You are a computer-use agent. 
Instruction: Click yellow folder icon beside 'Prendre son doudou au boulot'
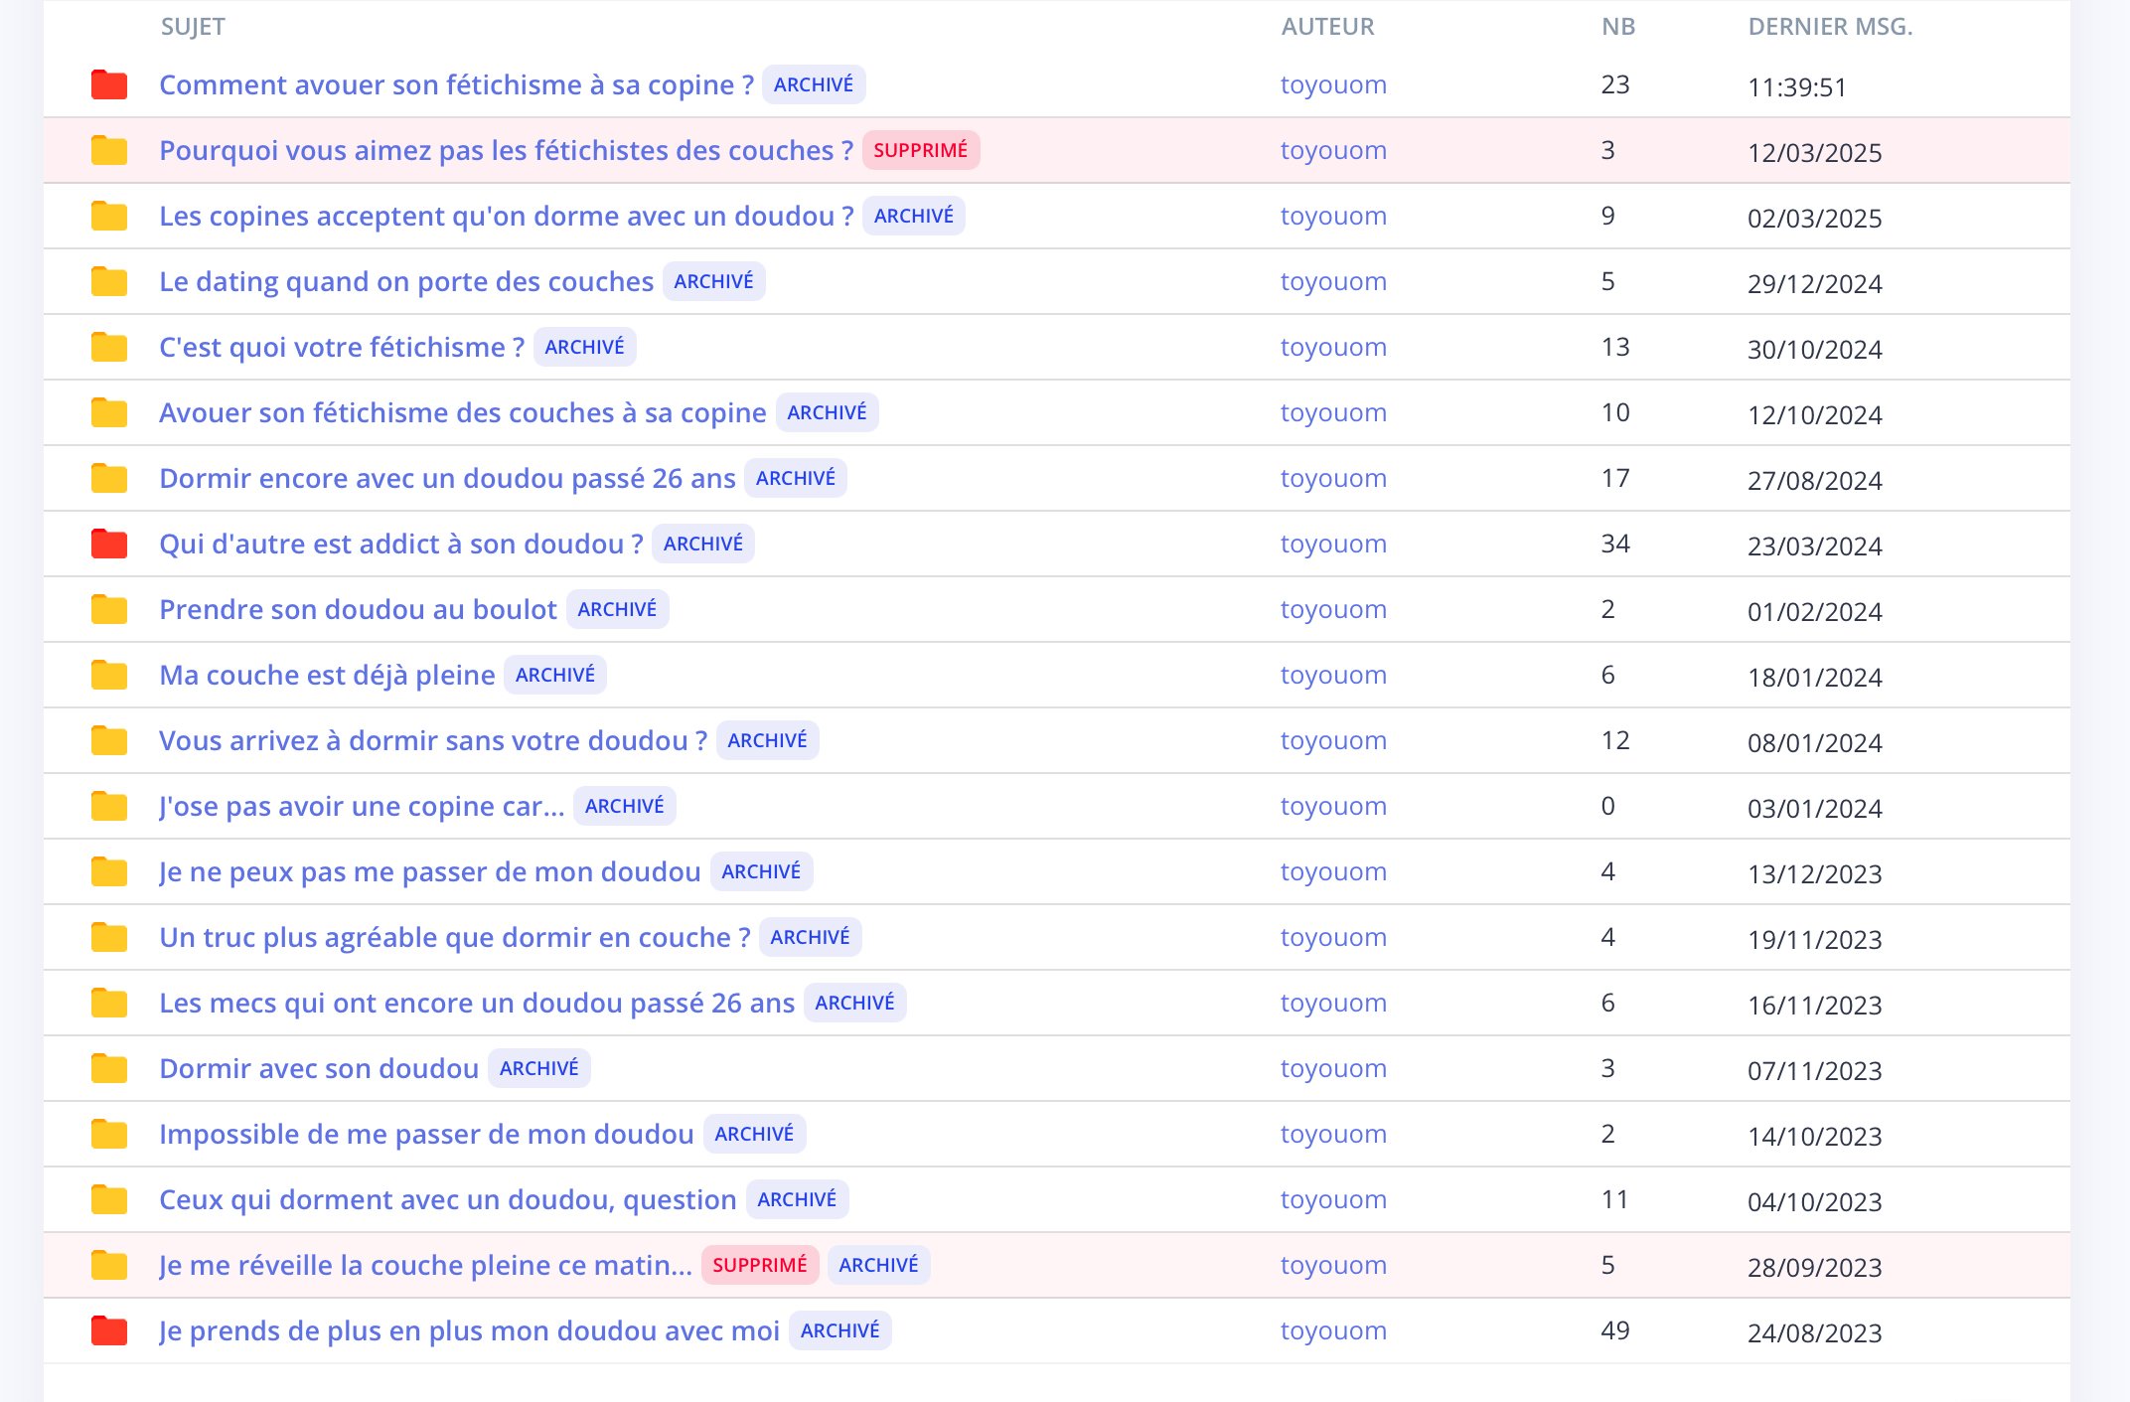click(109, 610)
